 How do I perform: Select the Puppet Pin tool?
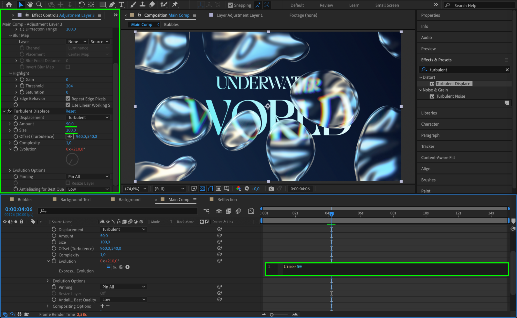175,4
